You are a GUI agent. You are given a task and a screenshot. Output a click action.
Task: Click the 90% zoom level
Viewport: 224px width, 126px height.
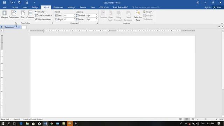point(221,119)
